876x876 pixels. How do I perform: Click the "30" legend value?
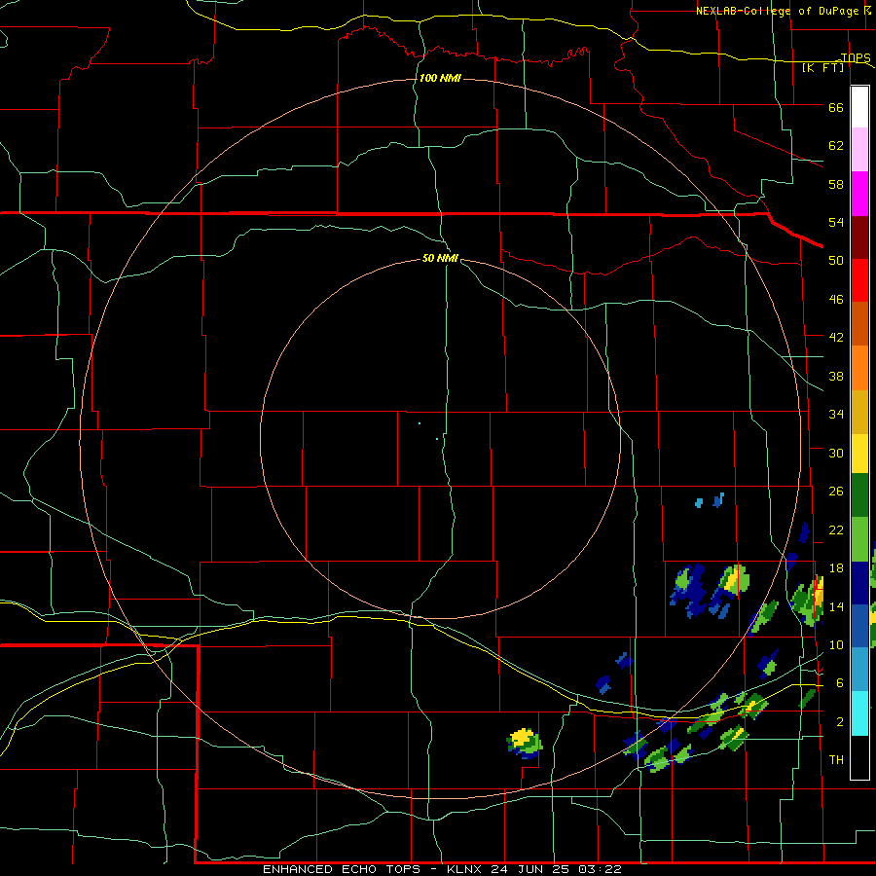tap(836, 453)
